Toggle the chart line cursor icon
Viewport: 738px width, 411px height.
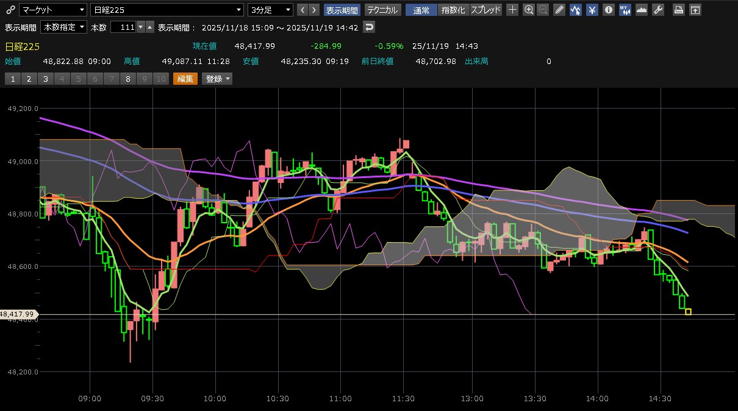click(576, 10)
